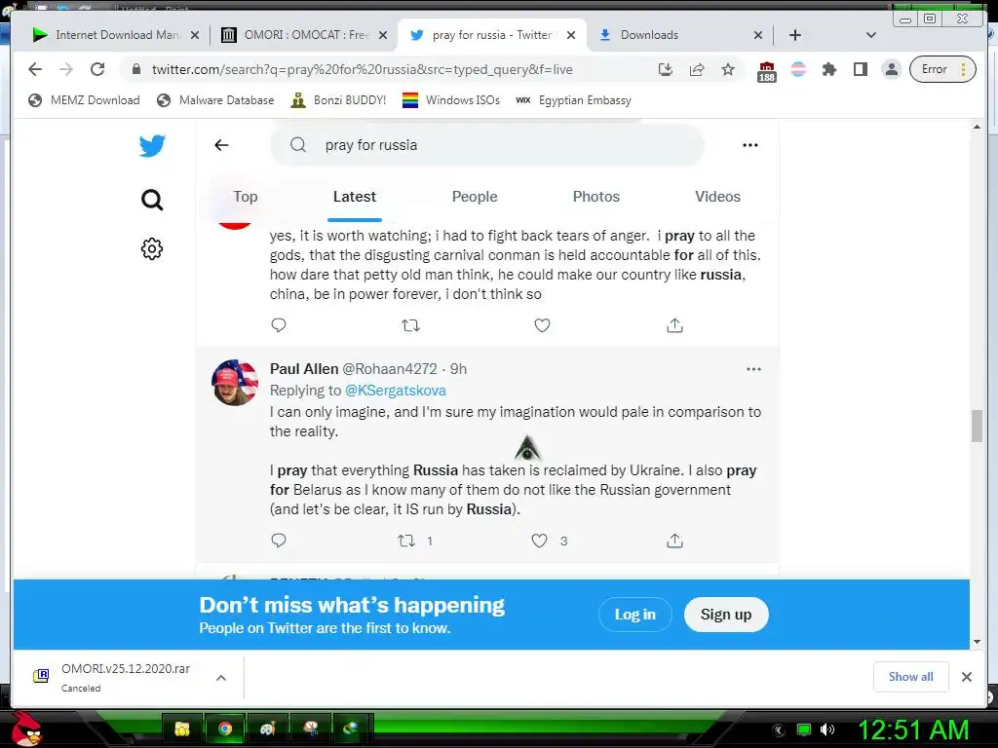Open the three-dot search options menu
Screen dimensions: 998x748
tap(750, 145)
